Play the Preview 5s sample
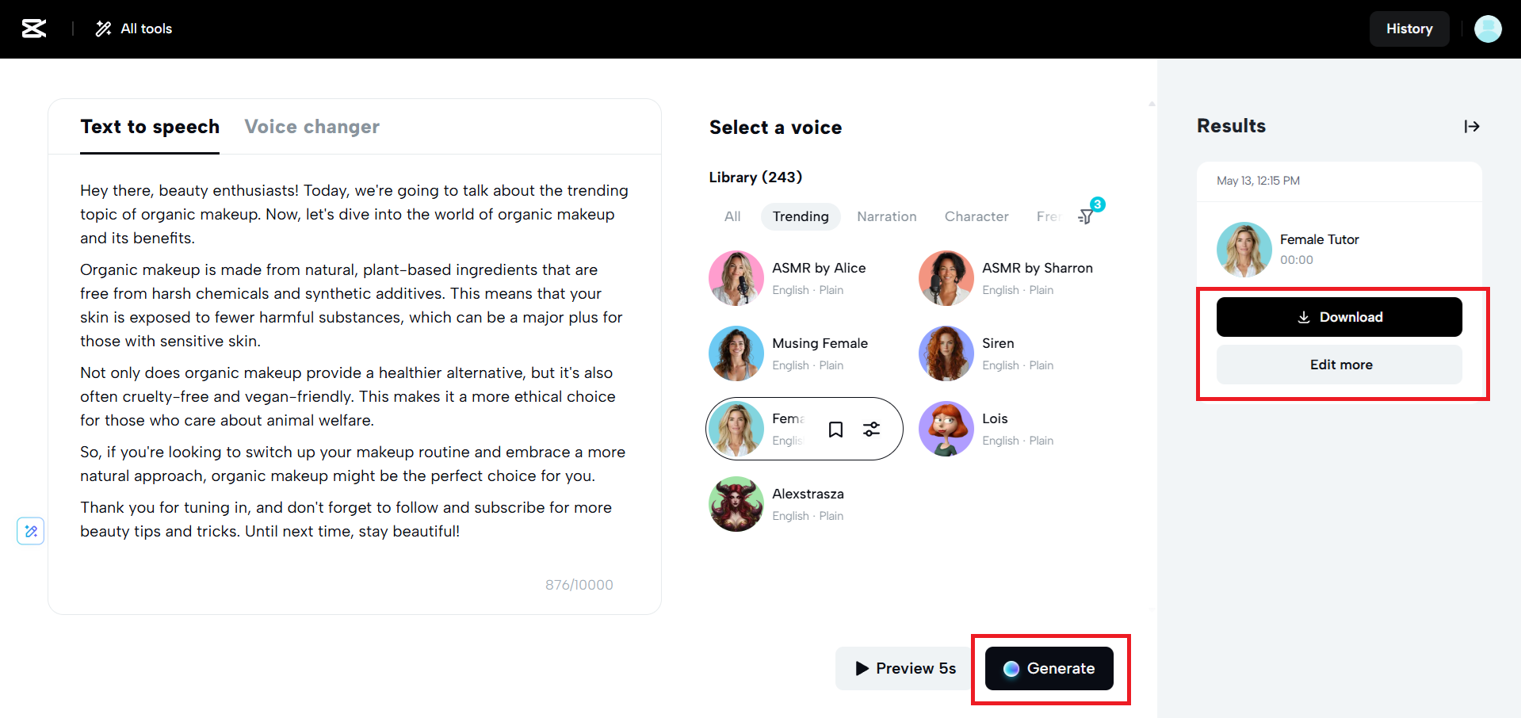 (905, 669)
